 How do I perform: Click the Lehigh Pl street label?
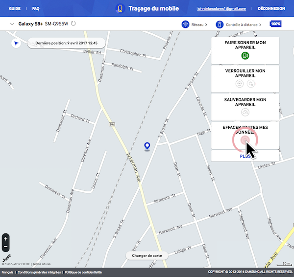point(183,250)
